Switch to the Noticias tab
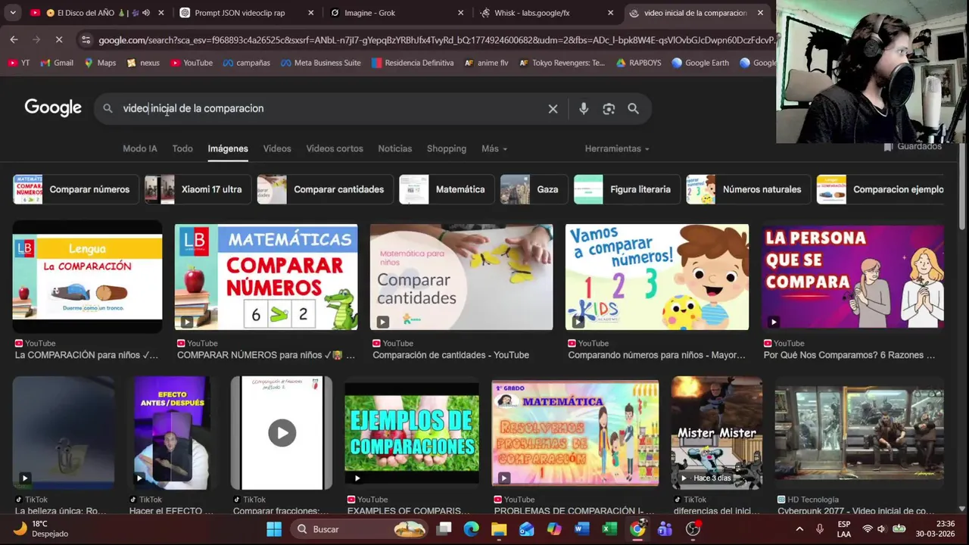Viewport: 969px width, 545px height. click(x=395, y=149)
